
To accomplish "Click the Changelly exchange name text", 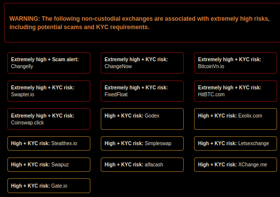I will (22, 67).
